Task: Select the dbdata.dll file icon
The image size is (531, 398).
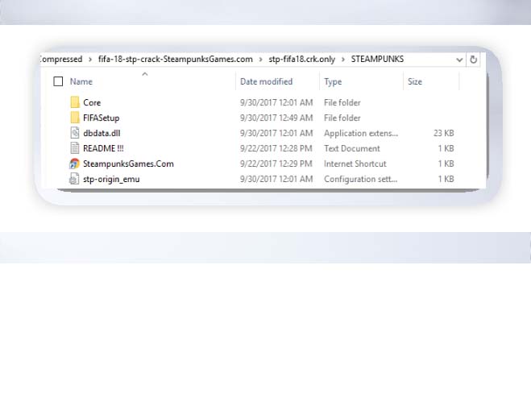Action: pos(74,133)
